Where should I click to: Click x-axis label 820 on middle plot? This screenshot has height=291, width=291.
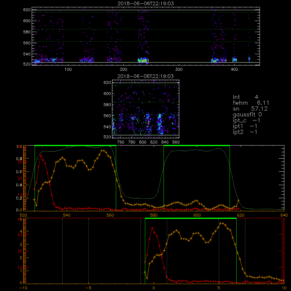click(154, 142)
